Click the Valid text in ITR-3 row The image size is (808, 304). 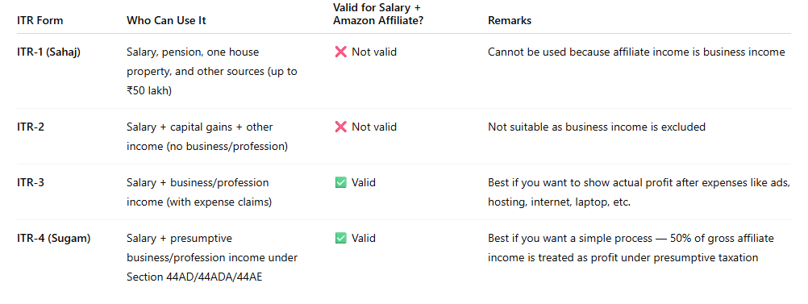click(x=364, y=182)
